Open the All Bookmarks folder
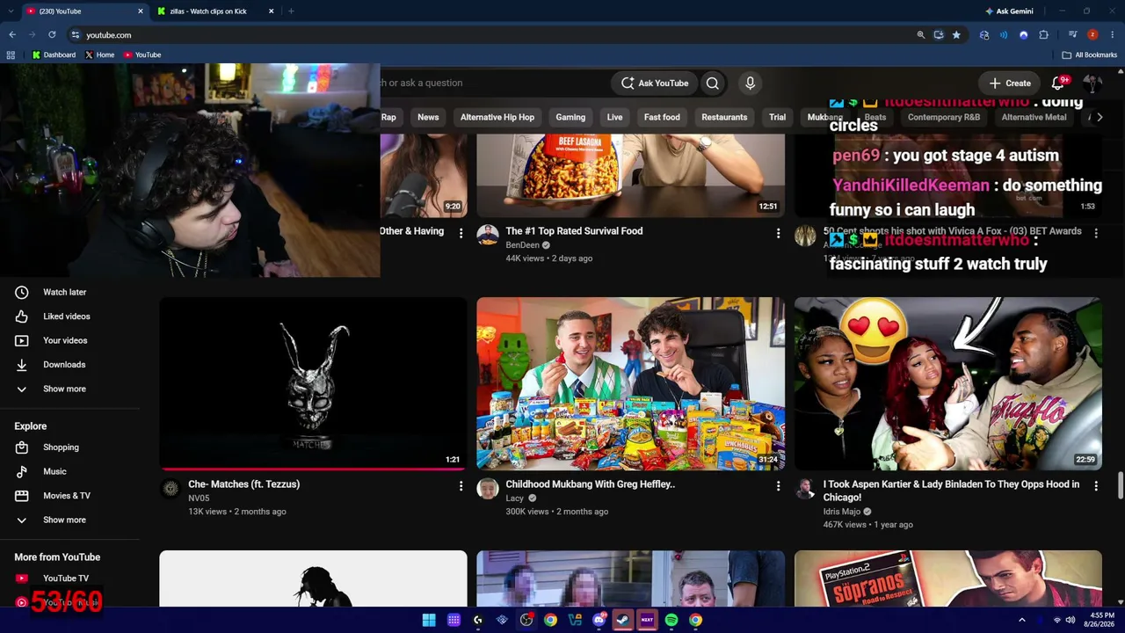 pyautogui.click(x=1090, y=55)
